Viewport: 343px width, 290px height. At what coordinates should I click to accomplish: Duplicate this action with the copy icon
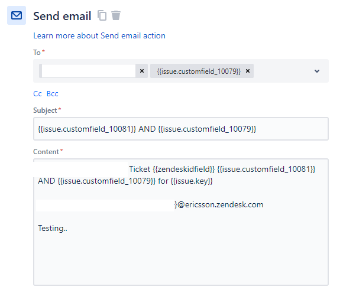[102, 15]
